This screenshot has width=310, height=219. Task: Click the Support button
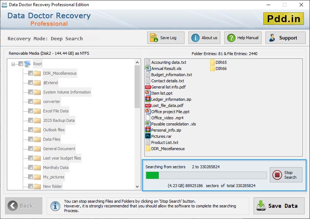point(285,38)
